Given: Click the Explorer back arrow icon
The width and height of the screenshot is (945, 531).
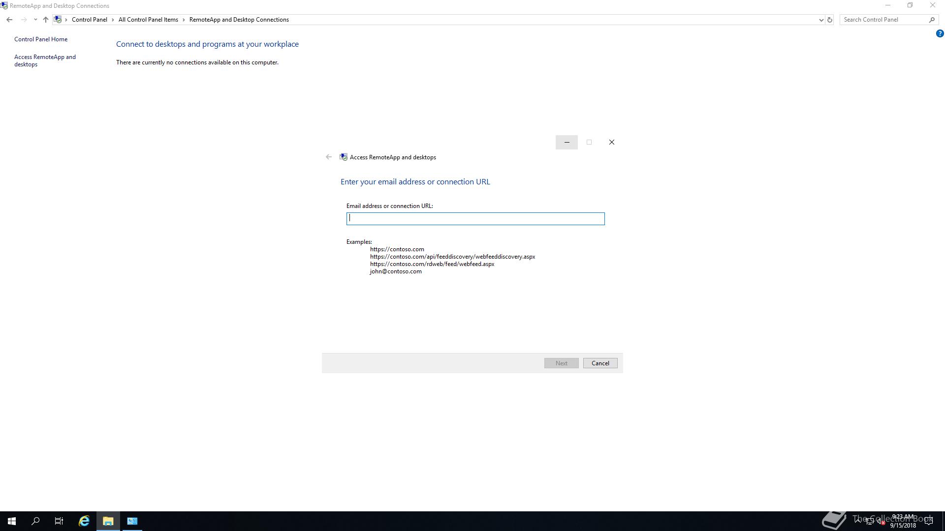Looking at the screenshot, I should point(9,20).
